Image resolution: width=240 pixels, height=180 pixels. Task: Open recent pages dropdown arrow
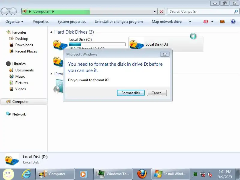[19, 12]
